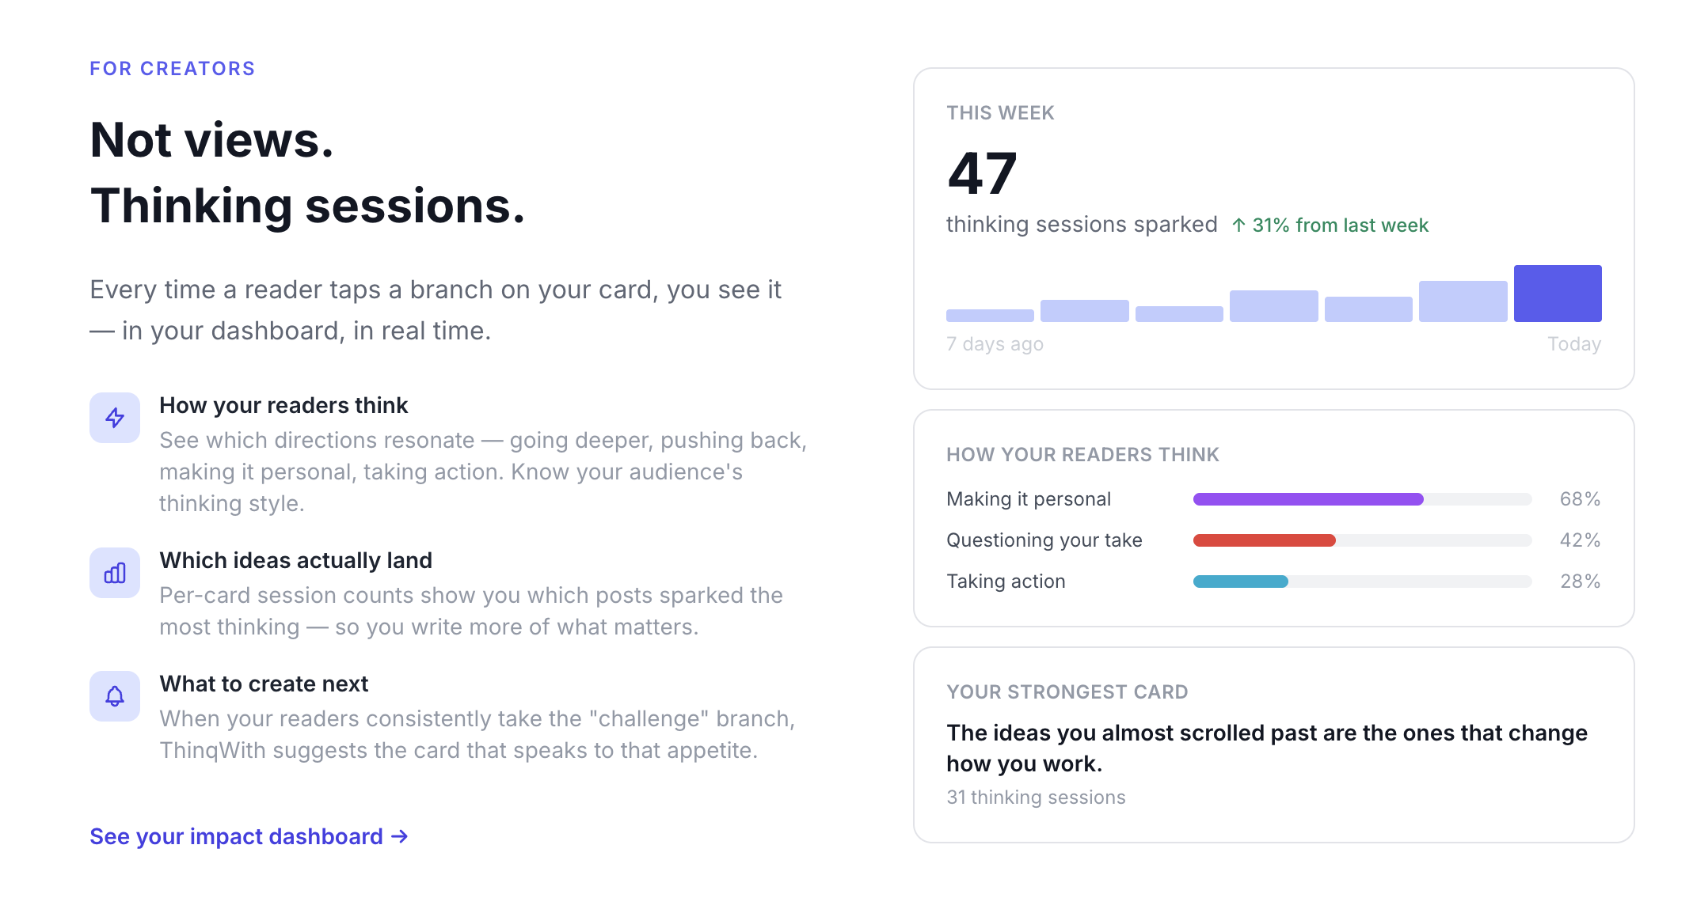1693x913 pixels.
Task: Click '31% from last week' stat text
Action: (1340, 225)
